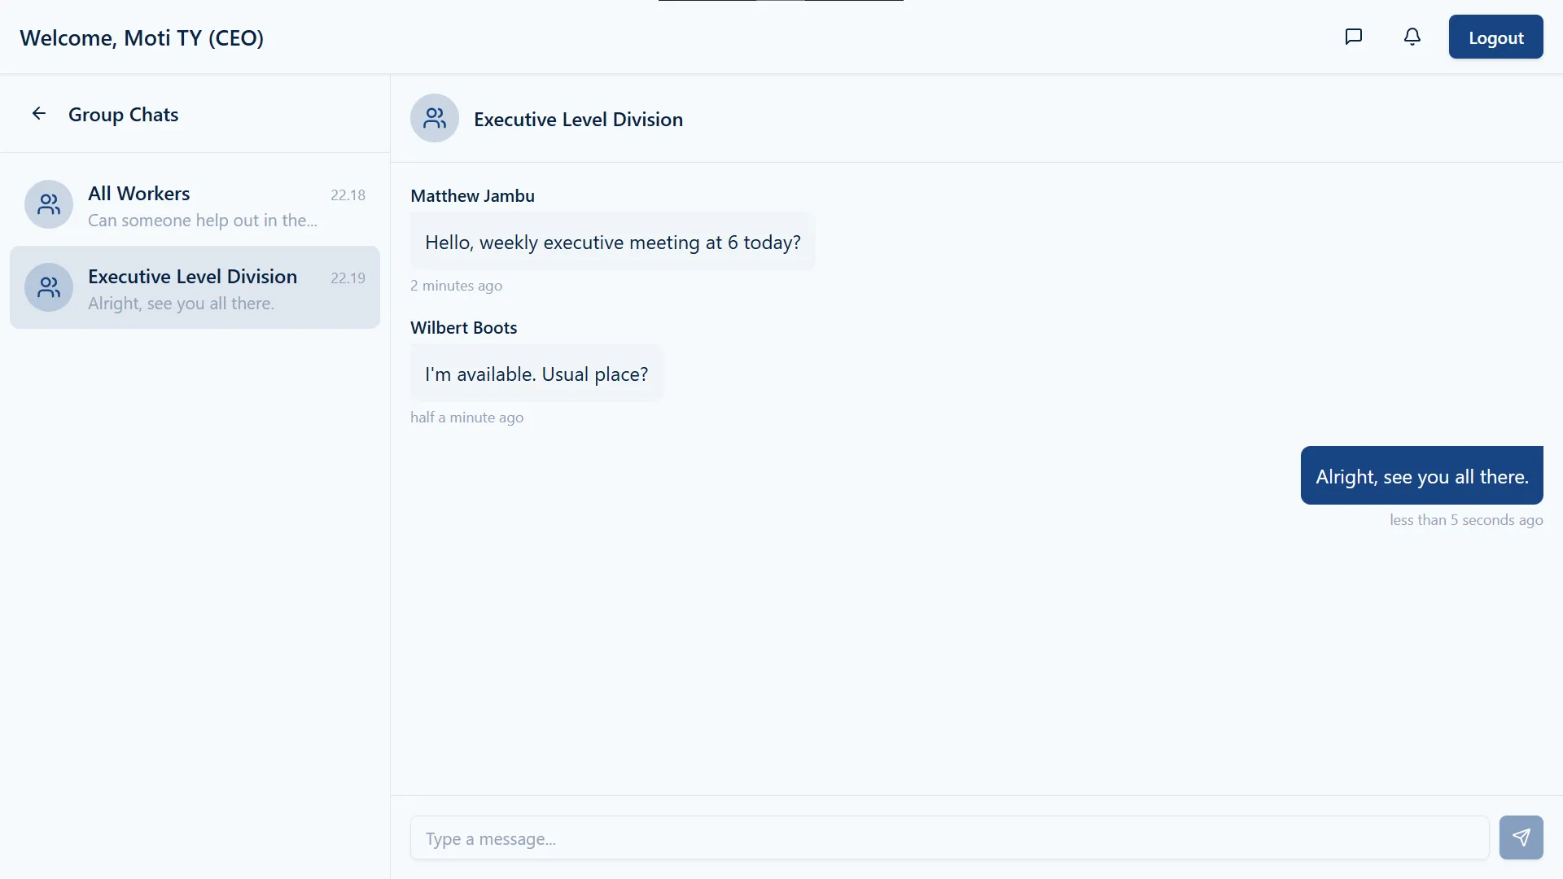Click the chat header group avatar icon
The width and height of the screenshot is (1563, 879).
[435, 119]
